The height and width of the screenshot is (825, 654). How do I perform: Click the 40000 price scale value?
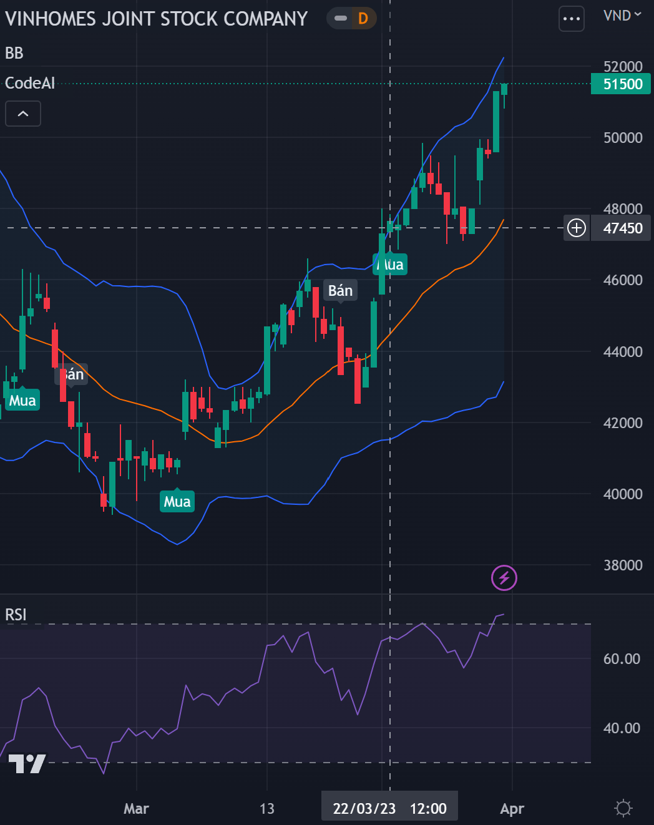point(623,494)
